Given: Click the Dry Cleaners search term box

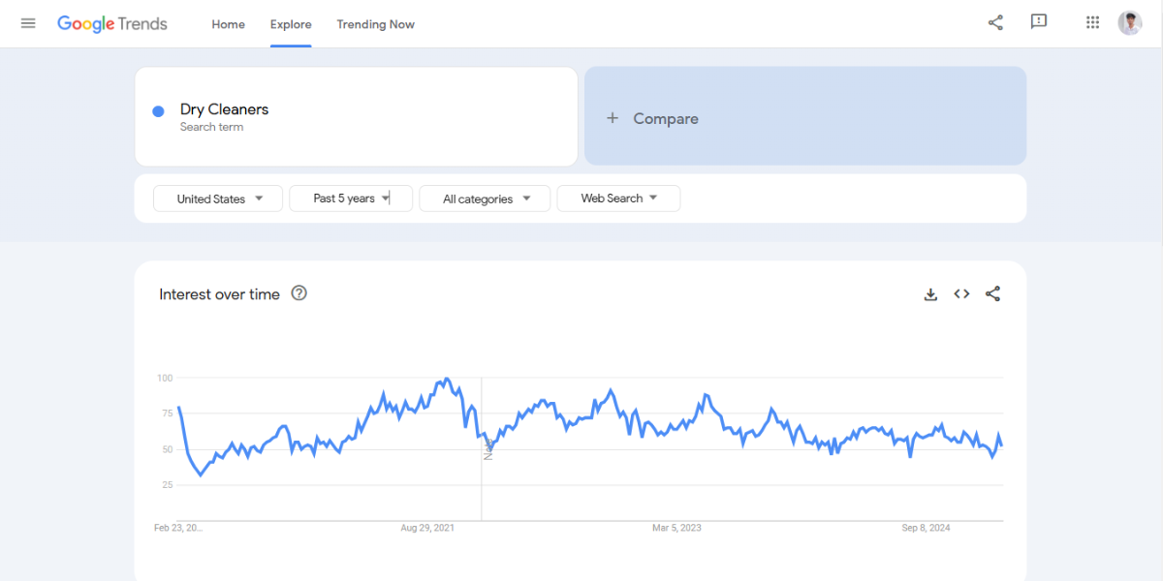Looking at the screenshot, I should (x=356, y=116).
